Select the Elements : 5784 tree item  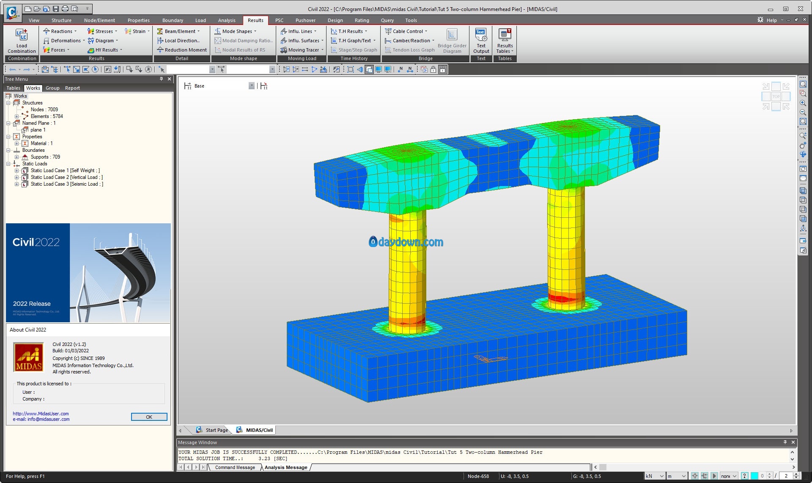pos(47,116)
